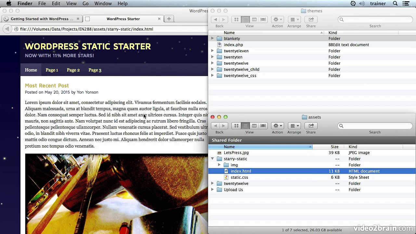Open Arrange menu in themes window
Viewport: 416px width, 234px height.
(294, 19)
